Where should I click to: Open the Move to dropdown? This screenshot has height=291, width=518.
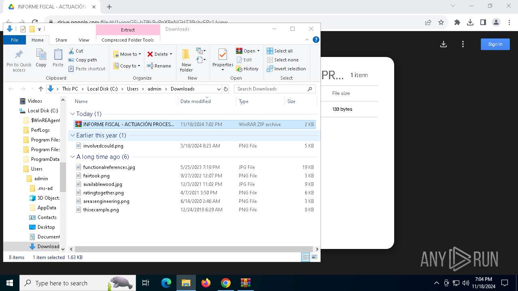pos(127,54)
